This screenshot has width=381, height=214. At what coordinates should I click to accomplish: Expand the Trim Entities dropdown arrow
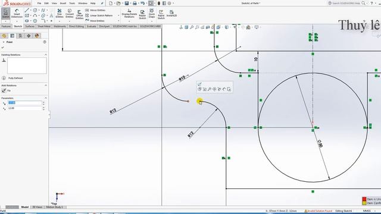point(60,21)
